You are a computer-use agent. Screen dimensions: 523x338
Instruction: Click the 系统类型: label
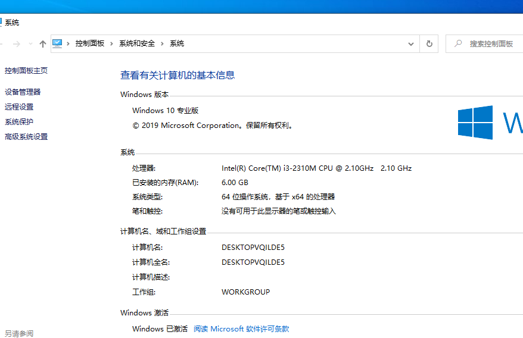(147, 197)
